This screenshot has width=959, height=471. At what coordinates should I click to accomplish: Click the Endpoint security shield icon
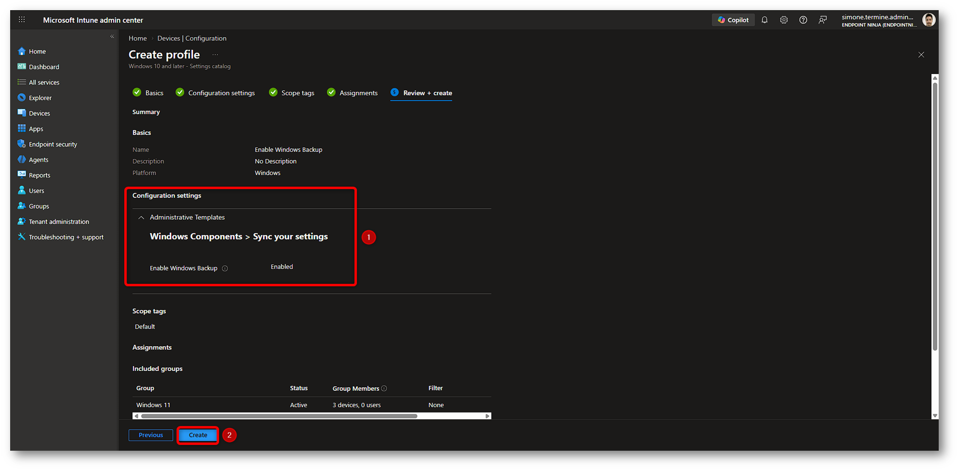pos(22,144)
